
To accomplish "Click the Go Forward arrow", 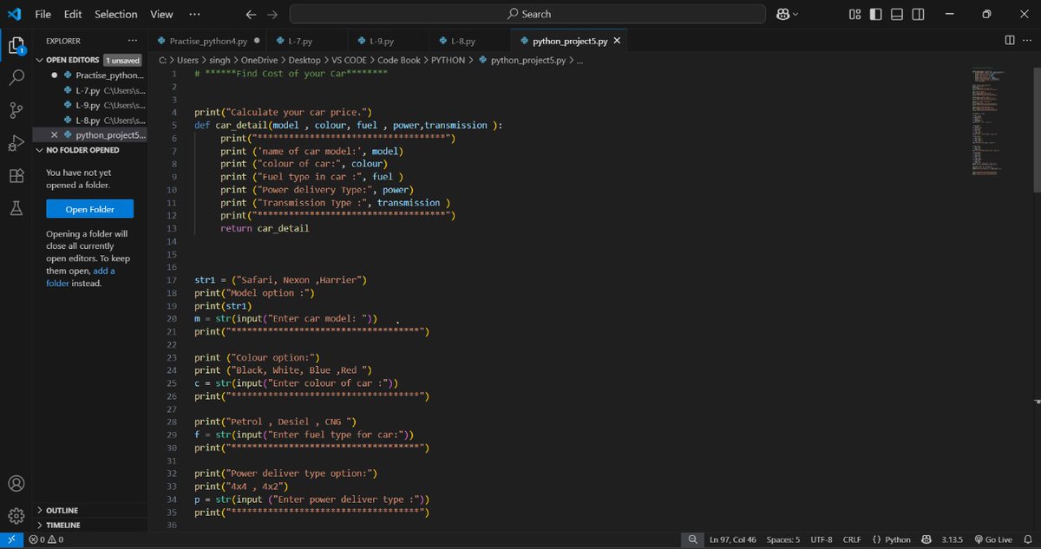I will (272, 14).
